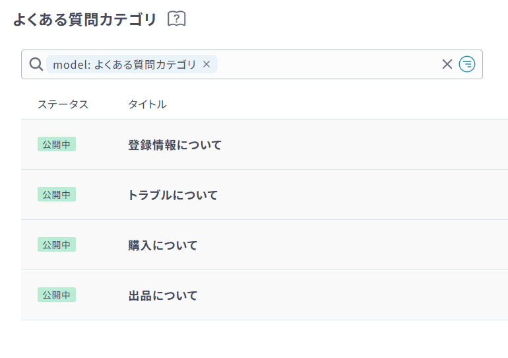This screenshot has width=508, height=358.
Task: Sort by the タイトル column header
Action: coord(147,104)
